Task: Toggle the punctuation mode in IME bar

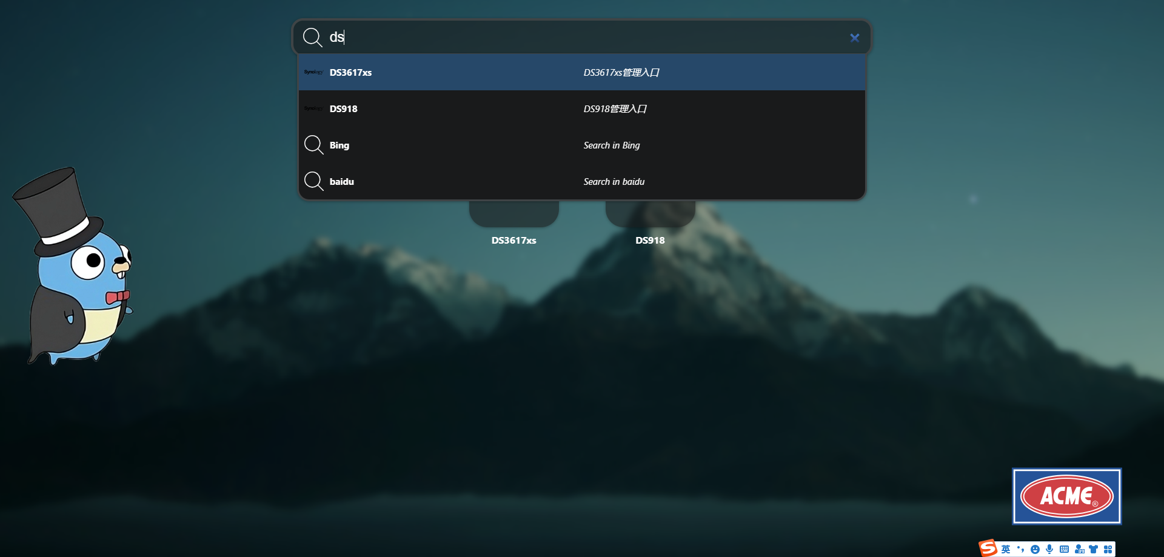Action: pos(1020,549)
